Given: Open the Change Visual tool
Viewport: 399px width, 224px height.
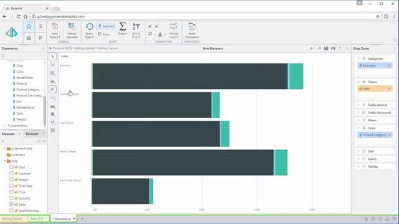Looking at the screenshot, I should click(173, 26).
